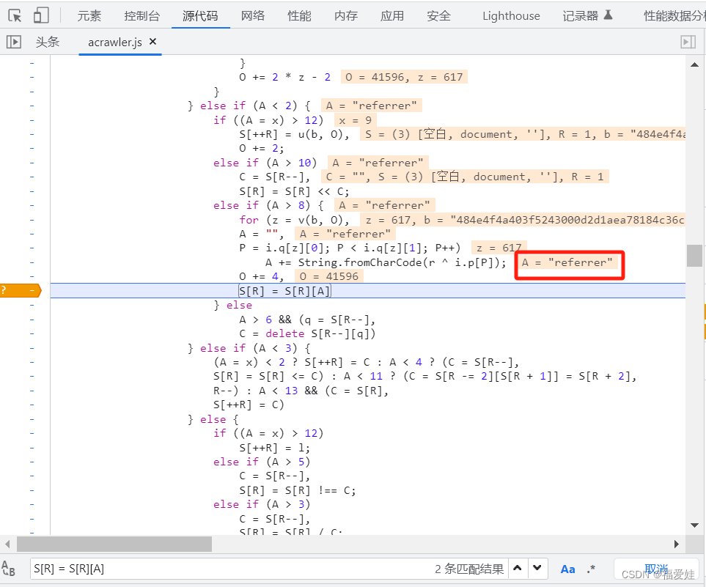Click the inline value O = 41596, z = 617
Viewport: 706px width, 587px height.
coord(404,78)
